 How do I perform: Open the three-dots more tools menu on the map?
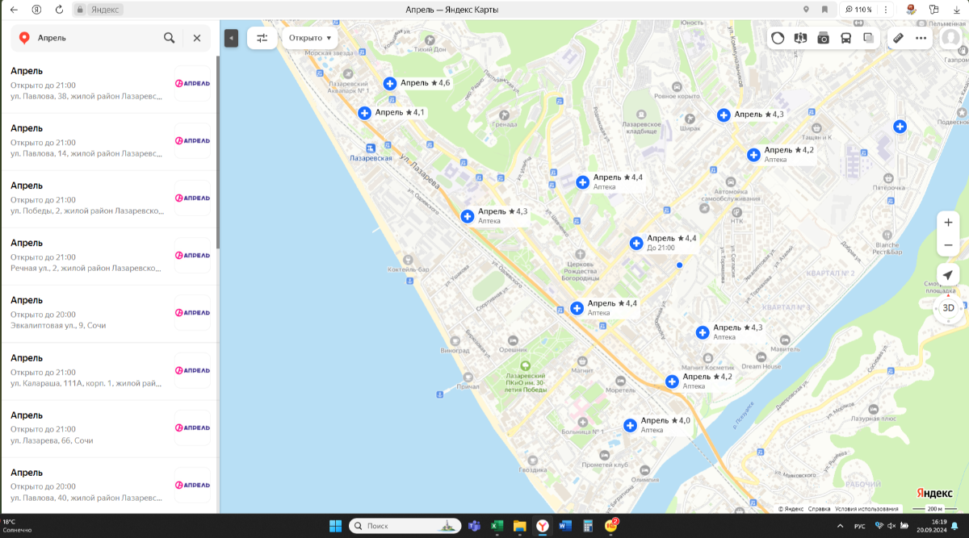coord(921,38)
